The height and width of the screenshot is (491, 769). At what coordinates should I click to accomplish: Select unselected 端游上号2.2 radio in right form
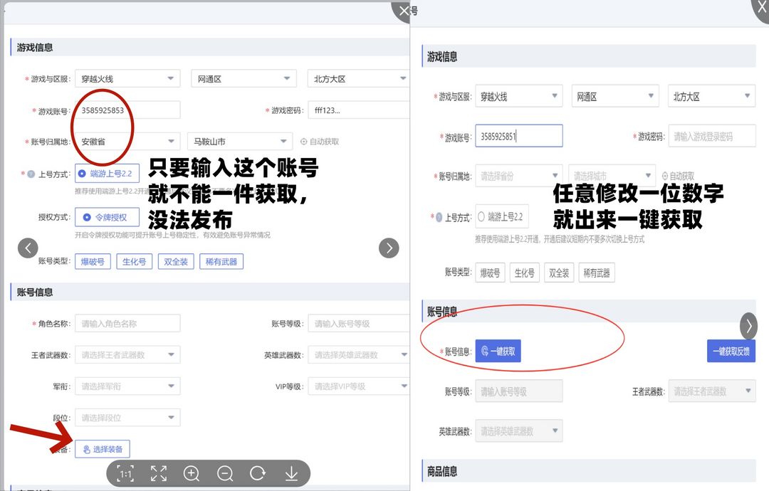(x=502, y=217)
